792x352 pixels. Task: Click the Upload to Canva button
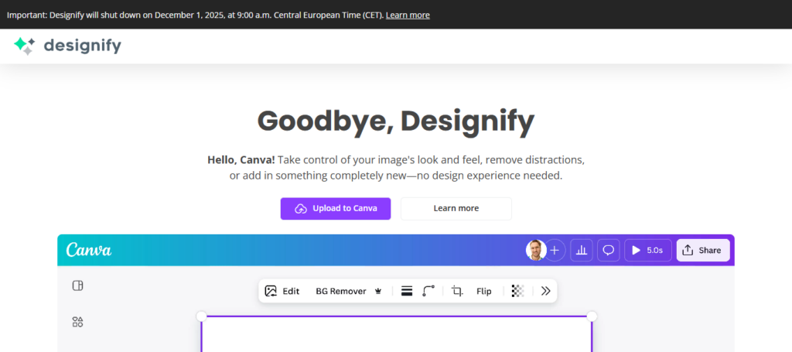(x=336, y=209)
